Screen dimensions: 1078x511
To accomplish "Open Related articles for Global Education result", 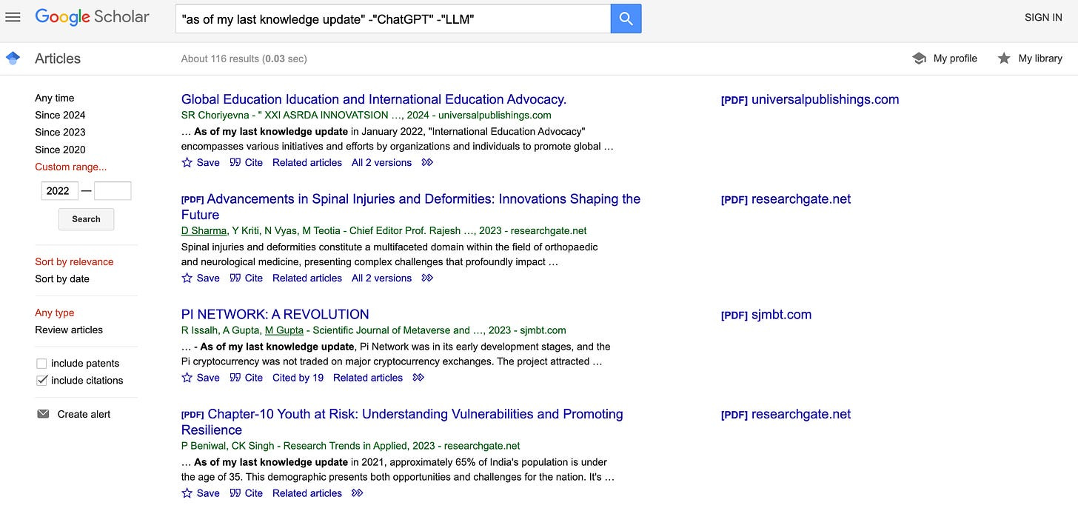I will point(307,162).
